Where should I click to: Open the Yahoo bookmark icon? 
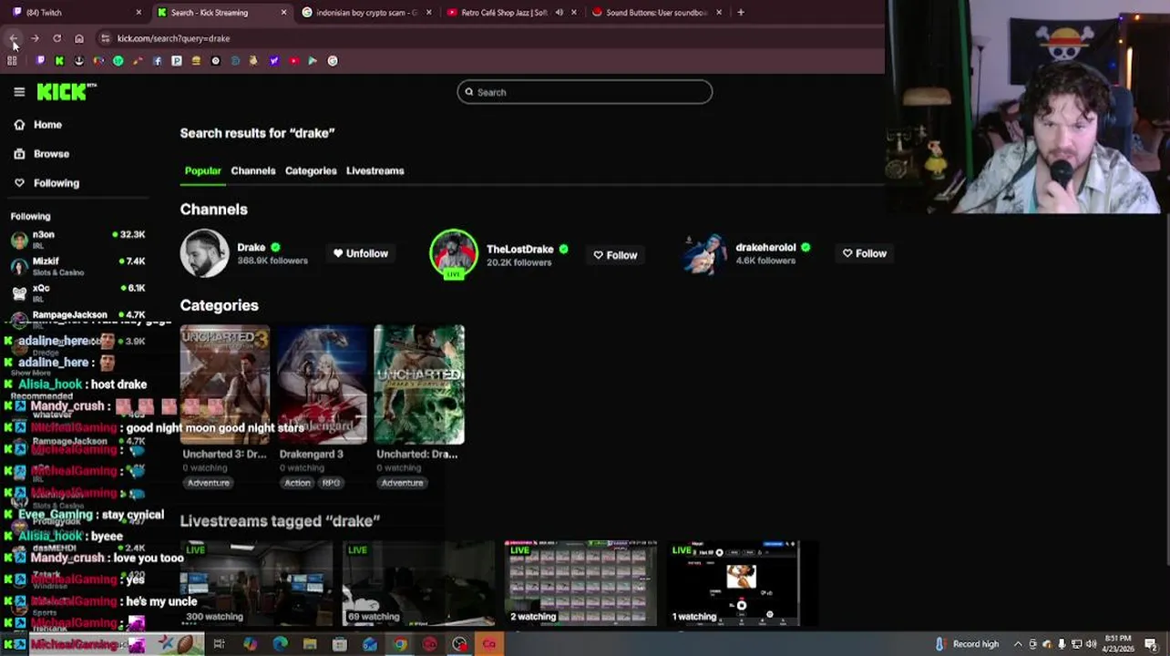(273, 61)
